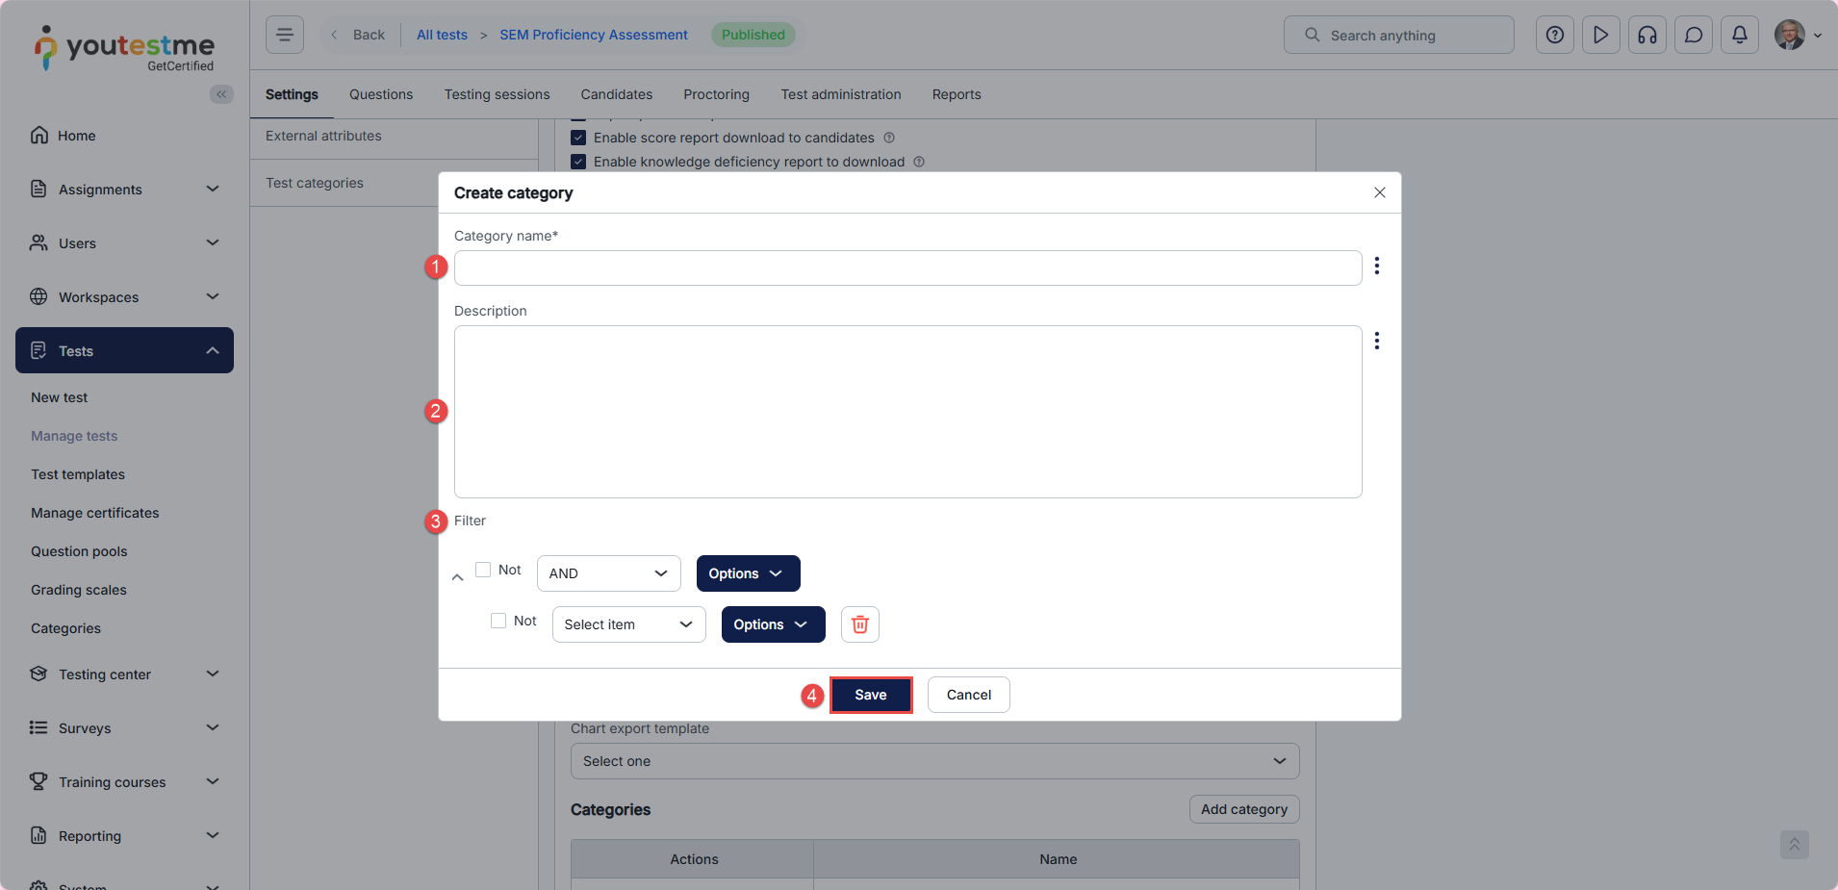Screen dimensions: 1838x890
Task: Collapse the filter group chevron
Action: pyautogui.click(x=458, y=577)
